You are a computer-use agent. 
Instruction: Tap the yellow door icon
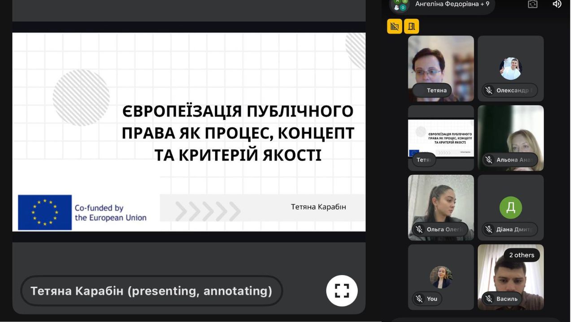(x=411, y=26)
